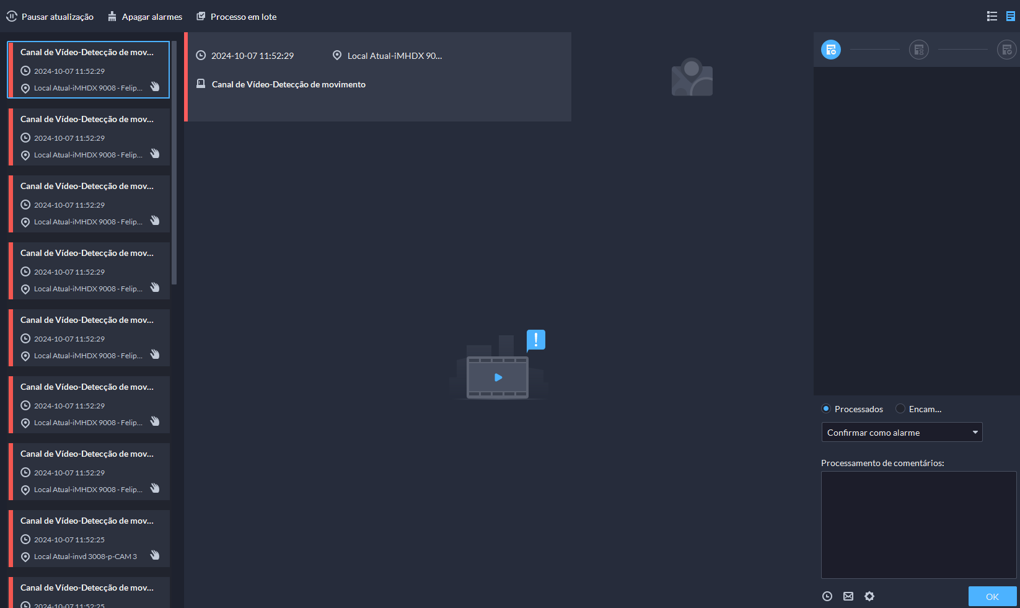Select the Encam... radio button
Screen dimensions: 1020x608
(x=900, y=409)
